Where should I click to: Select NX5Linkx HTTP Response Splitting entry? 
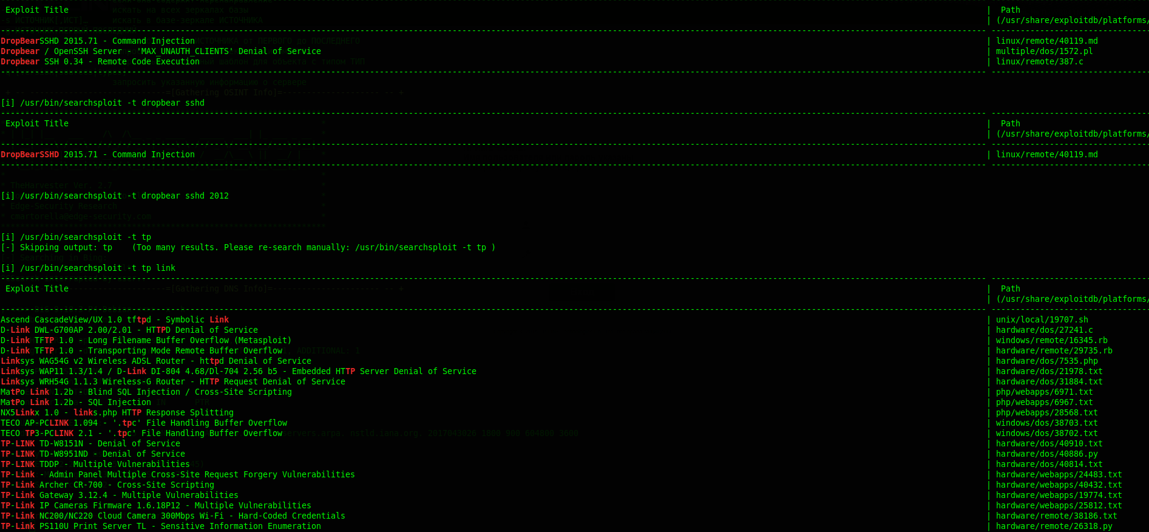[117, 412]
